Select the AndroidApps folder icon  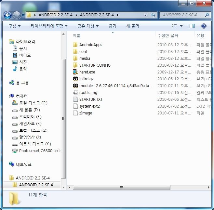click(x=75, y=45)
